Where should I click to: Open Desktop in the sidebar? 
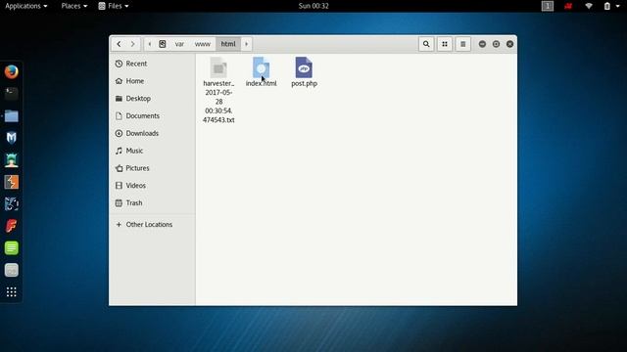152,99
